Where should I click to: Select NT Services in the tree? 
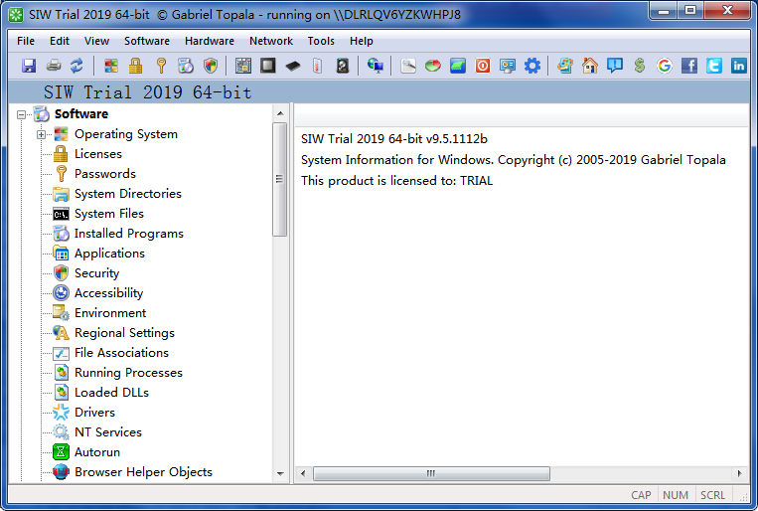(107, 432)
